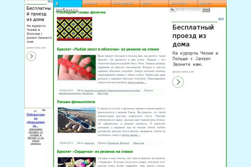Click the 'janzen-reise.com' link in the left ad

pos(36,48)
